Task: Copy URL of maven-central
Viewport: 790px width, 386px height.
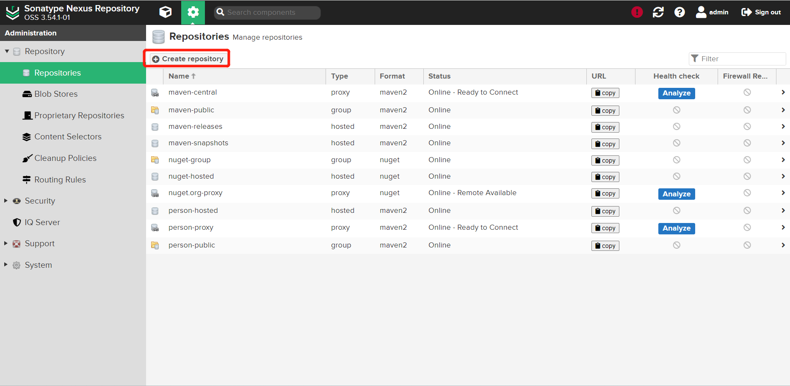Action: [605, 93]
